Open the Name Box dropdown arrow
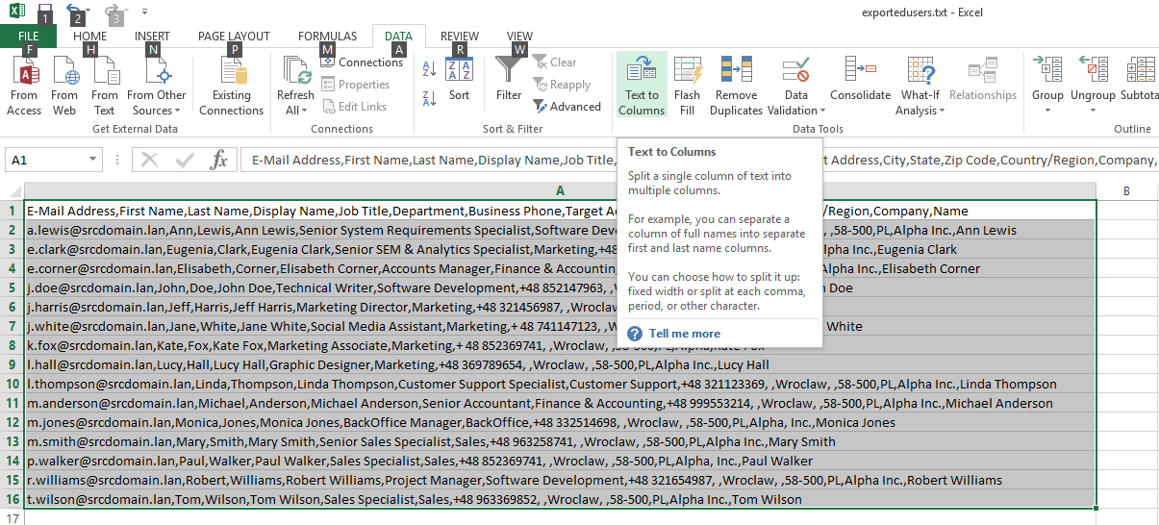The image size is (1159, 525). [93, 161]
